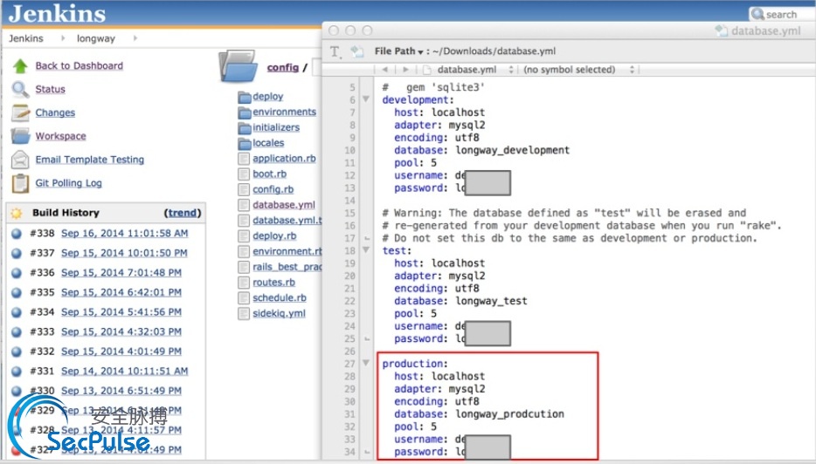Open the Back to Dashboard link
816x464 pixels.
[x=80, y=66]
